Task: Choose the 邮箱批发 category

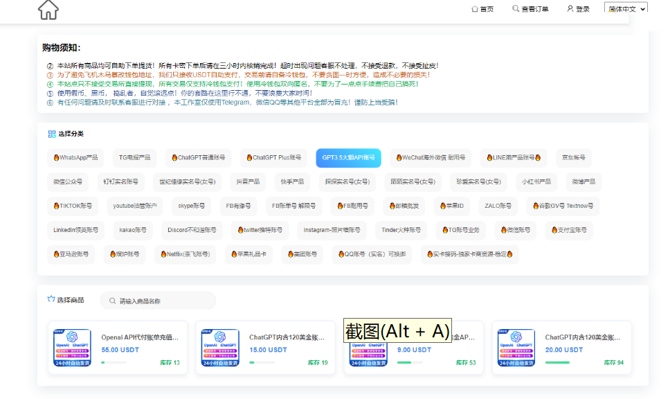Action: tap(404, 206)
